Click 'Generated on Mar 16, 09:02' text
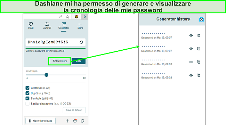The width and height of the screenshot is (226, 125). 156,78
